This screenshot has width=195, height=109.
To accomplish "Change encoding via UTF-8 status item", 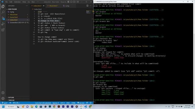I will click(62, 103).
